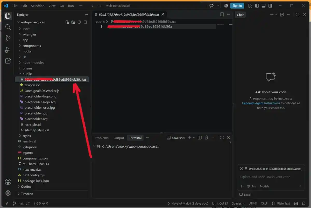
Task: Open the Models picker in chat
Action: coord(265,186)
